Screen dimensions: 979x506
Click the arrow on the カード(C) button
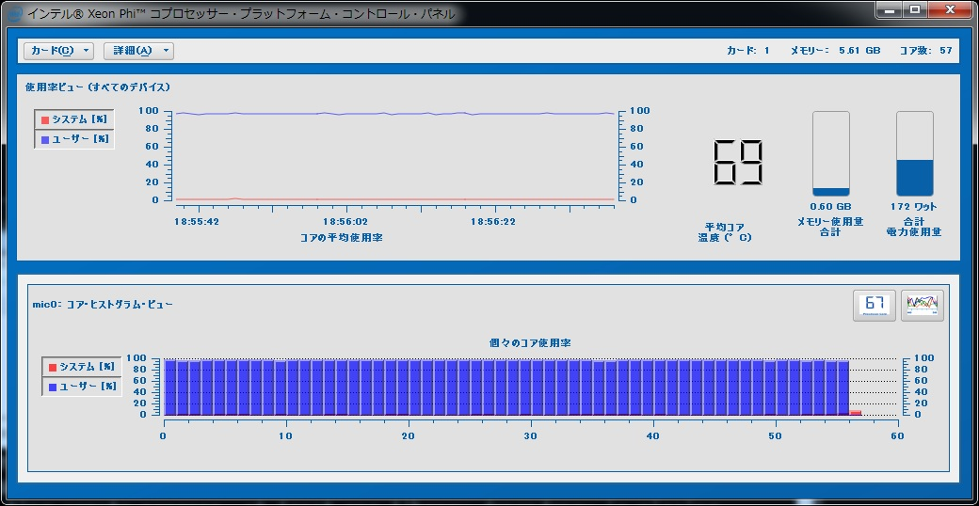tap(86, 51)
